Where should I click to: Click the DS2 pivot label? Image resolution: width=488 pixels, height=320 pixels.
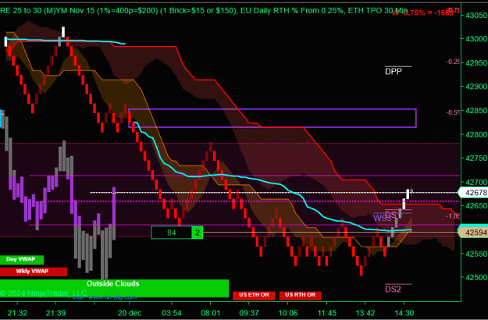[393, 290]
